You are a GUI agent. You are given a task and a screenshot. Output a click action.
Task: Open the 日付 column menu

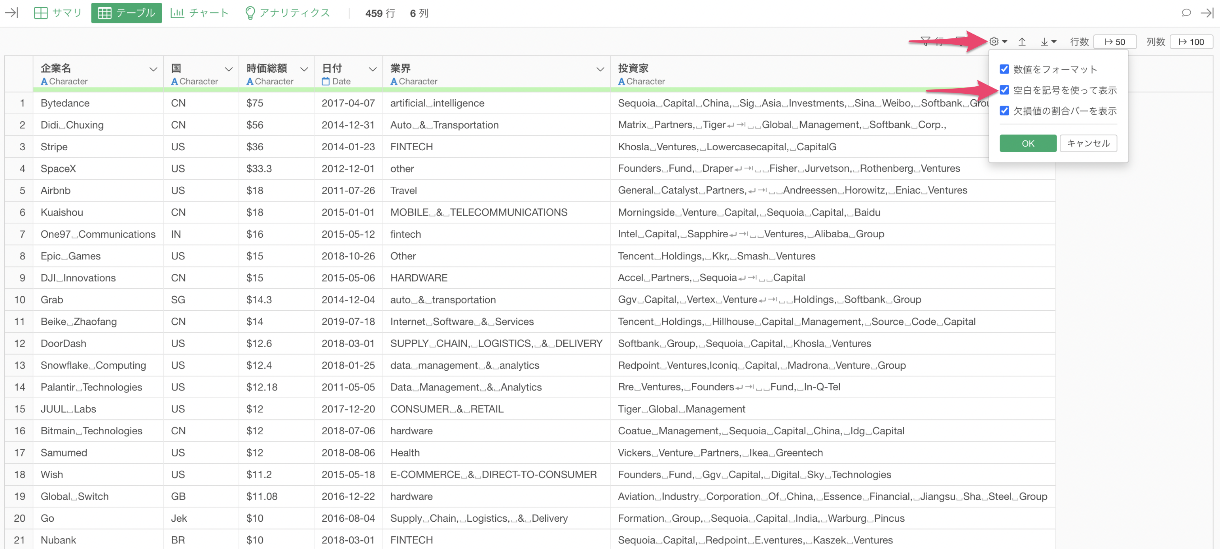373,69
